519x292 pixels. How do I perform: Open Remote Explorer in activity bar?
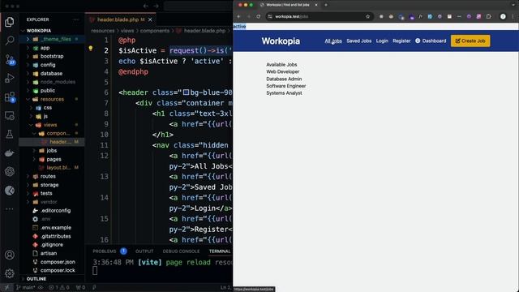(10, 115)
